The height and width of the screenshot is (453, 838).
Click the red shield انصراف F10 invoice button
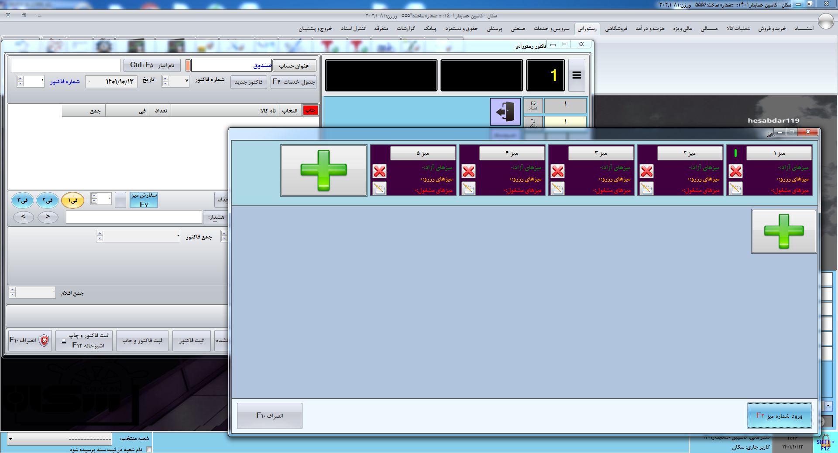(30, 340)
